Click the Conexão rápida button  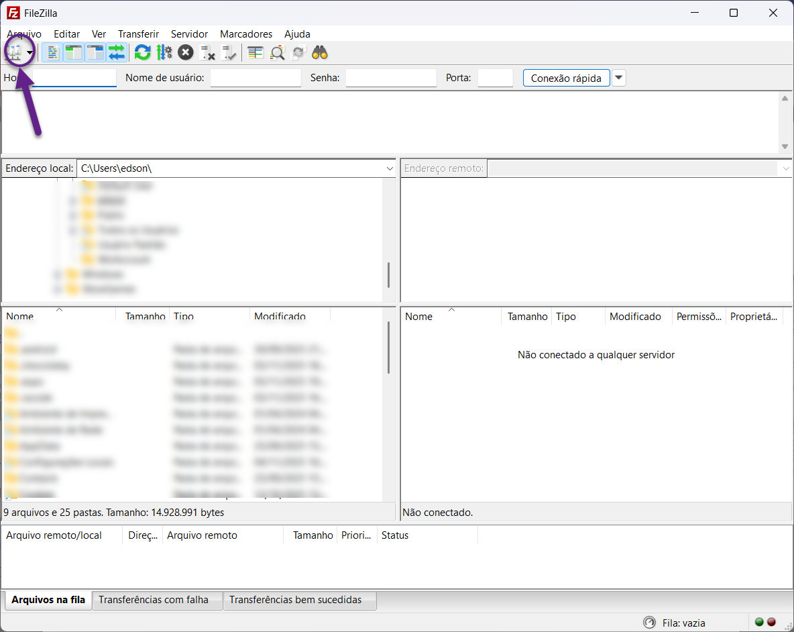(x=566, y=78)
